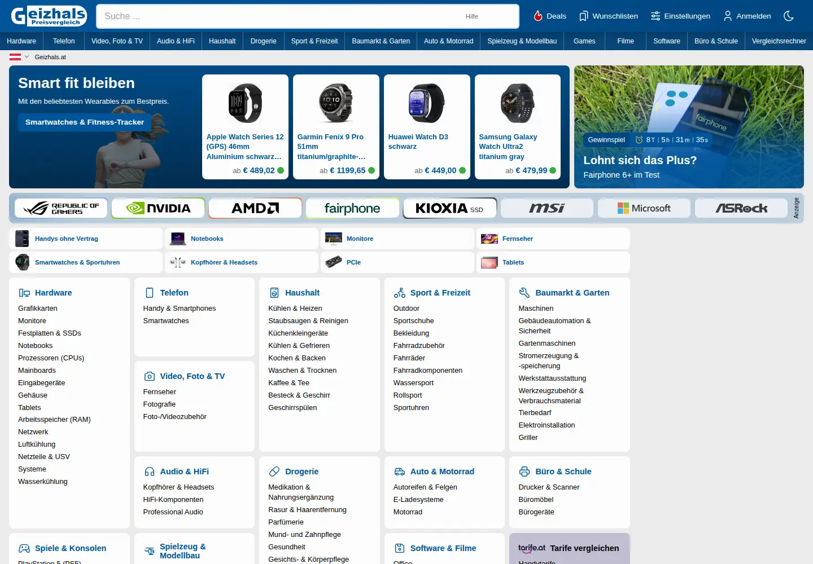
Task: Click the Hardware category heading icon
Action: 24,293
